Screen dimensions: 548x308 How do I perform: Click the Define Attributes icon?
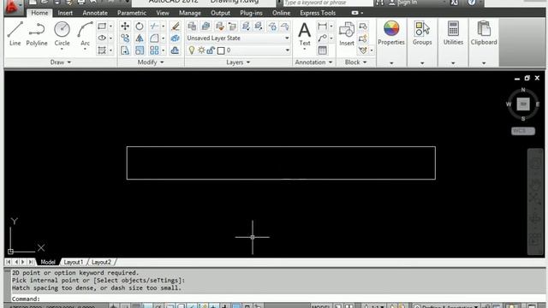(363, 50)
